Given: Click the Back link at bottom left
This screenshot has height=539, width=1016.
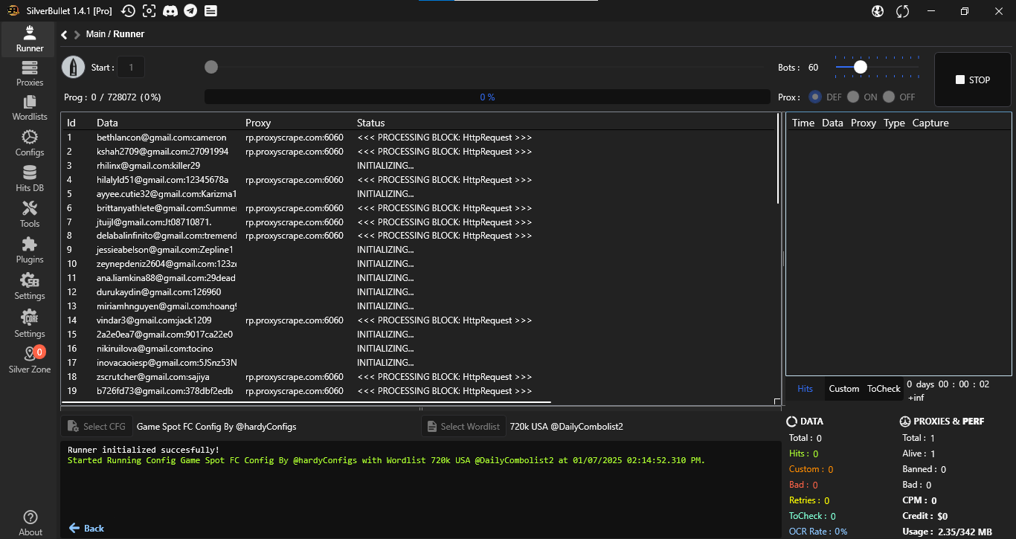Looking at the screenshot, I should [86, 528].
